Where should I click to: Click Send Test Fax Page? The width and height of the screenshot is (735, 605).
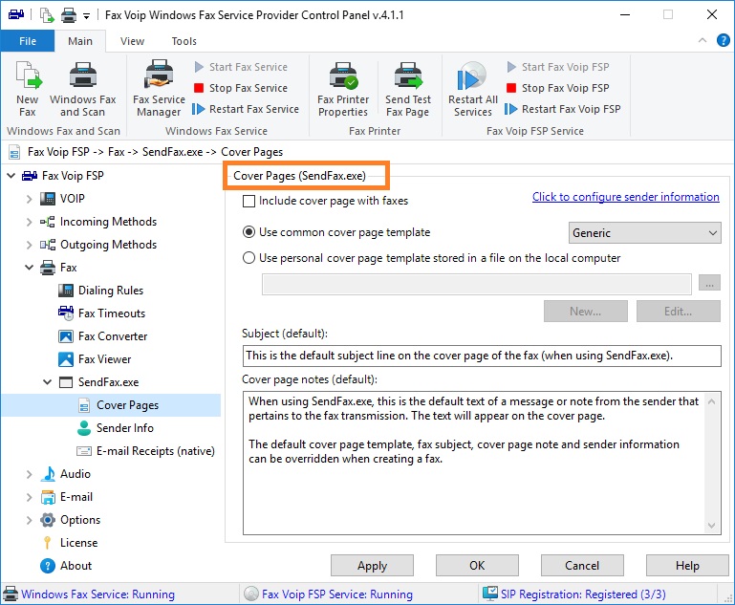click(x=408, y=89)
